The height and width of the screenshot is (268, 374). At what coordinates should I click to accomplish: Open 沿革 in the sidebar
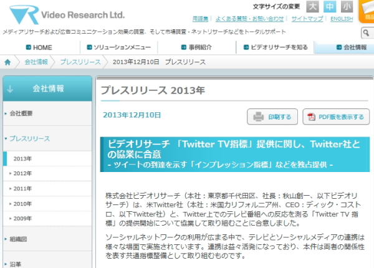pos(47,260)
